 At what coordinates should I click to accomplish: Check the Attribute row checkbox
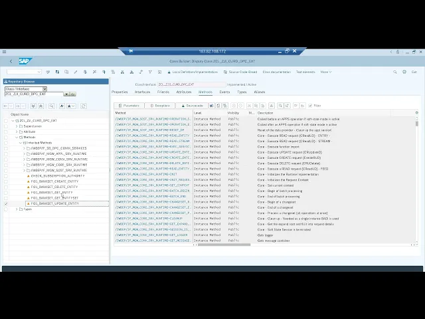[6, 132]
